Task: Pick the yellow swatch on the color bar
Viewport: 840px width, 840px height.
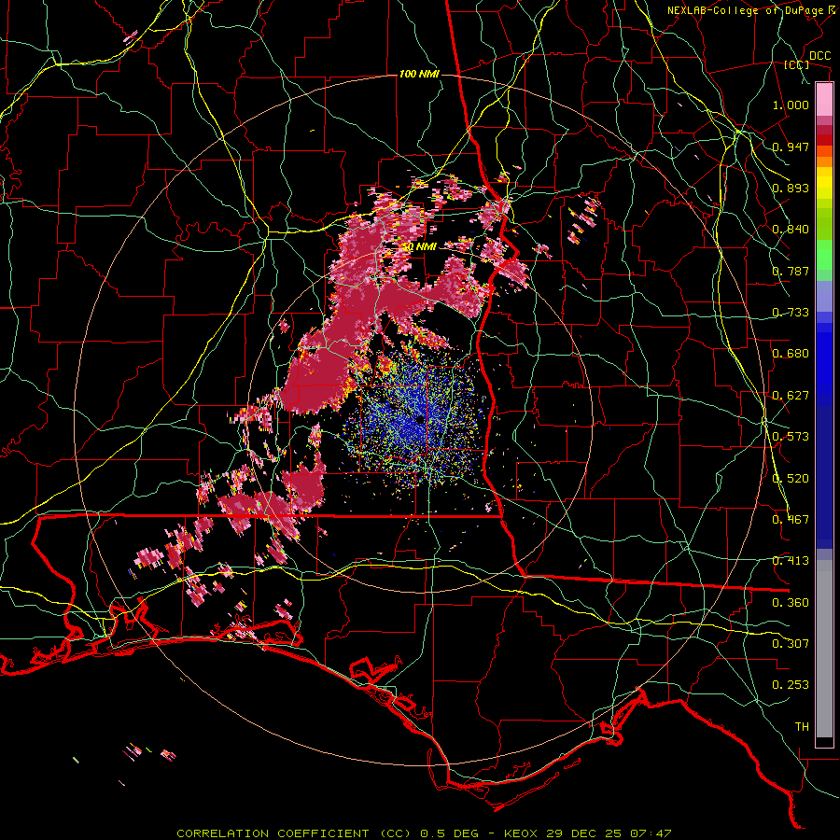Action: pyautogui.click(x=824, y=184)
